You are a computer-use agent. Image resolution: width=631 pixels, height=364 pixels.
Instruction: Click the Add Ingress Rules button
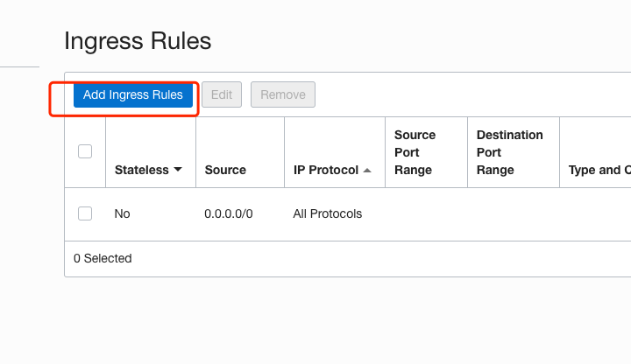click(x=132, y=94)
